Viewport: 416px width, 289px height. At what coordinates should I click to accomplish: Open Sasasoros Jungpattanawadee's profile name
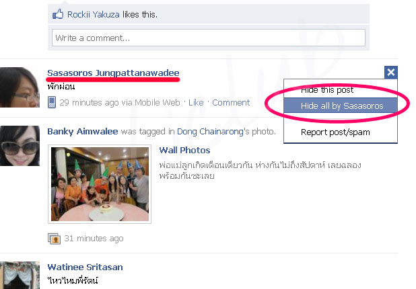pos(113,73)
